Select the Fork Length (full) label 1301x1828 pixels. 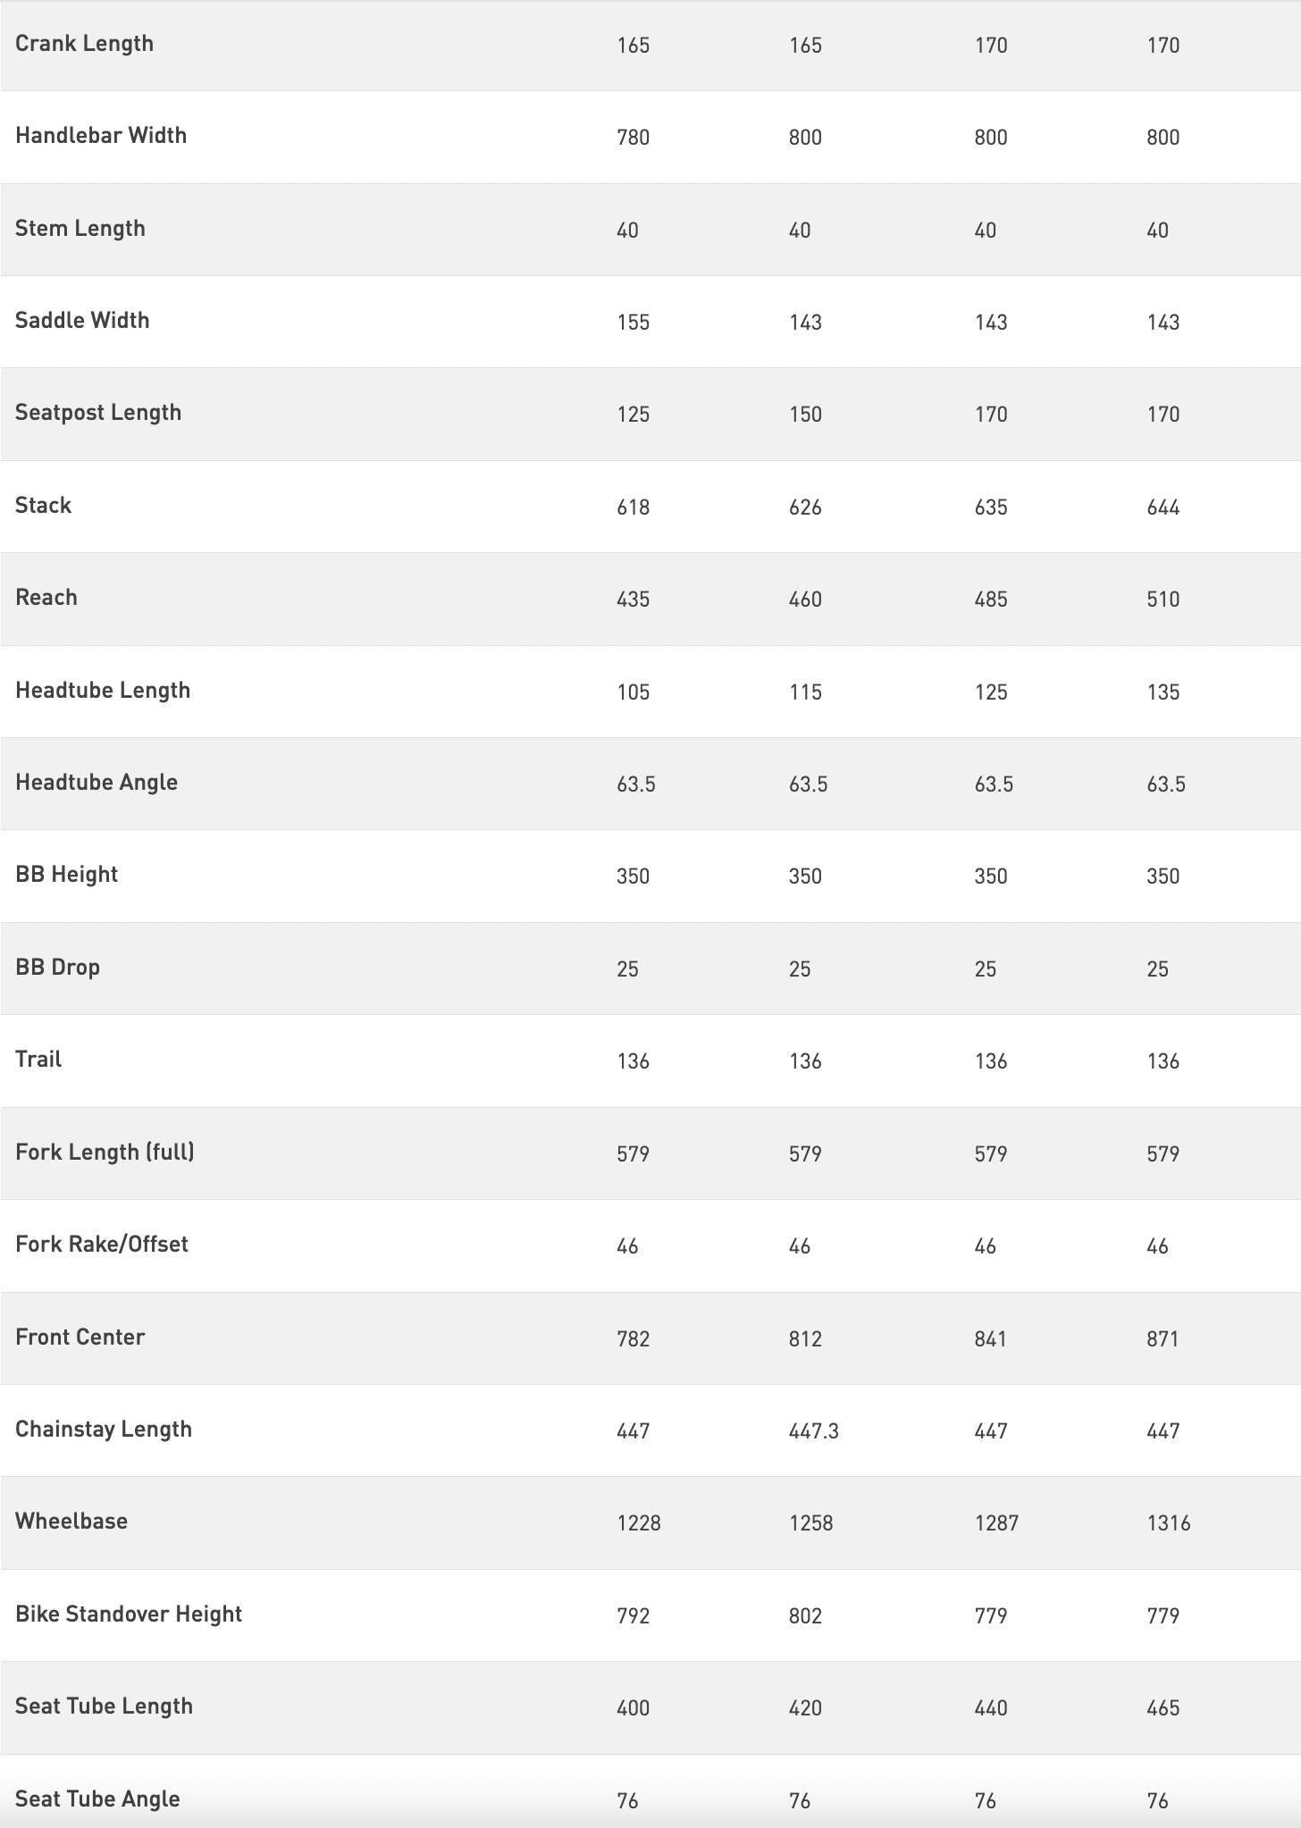[105, 1153]
